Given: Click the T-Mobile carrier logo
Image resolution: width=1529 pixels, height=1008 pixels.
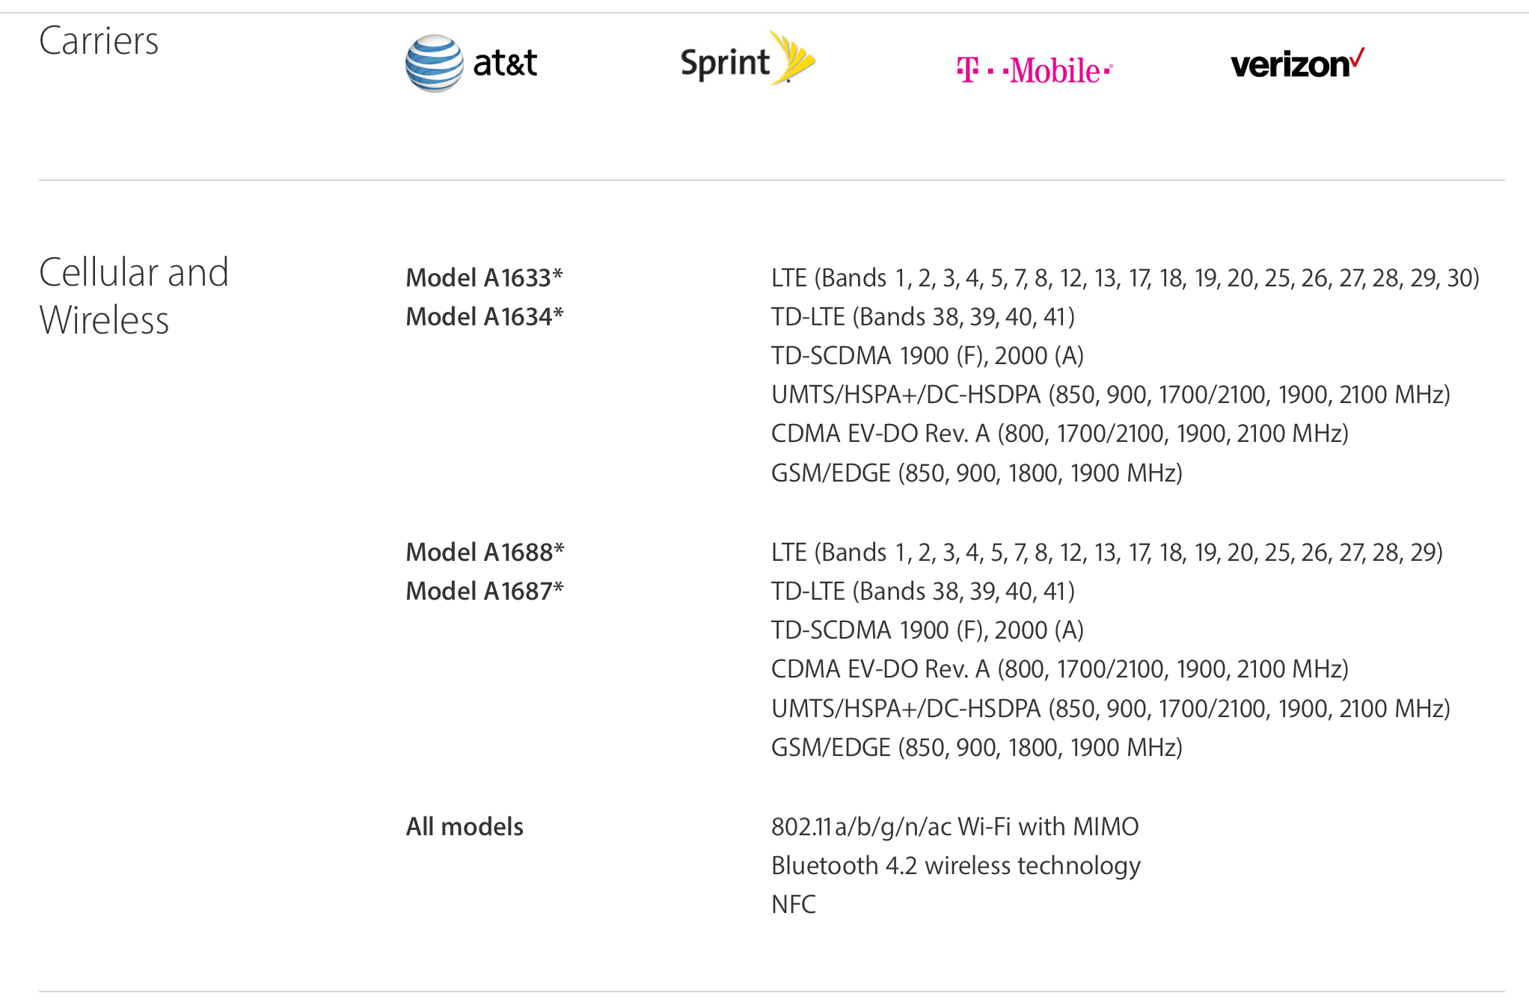Looking at the screenshot, I should [1035, 71].
